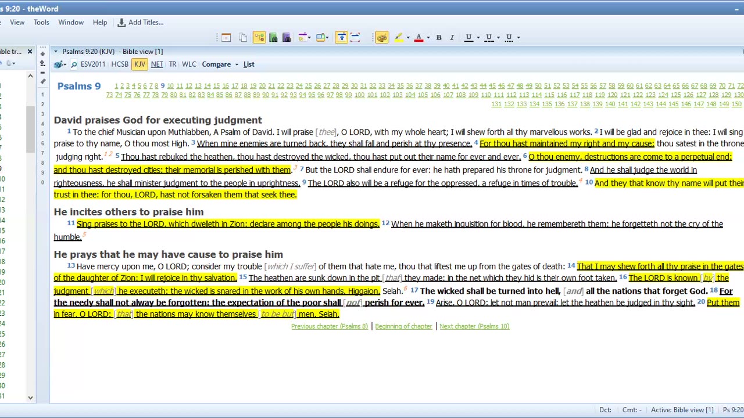Click the left panel scrollbar down arrow
This screenshot has width=744, height=418.
30,398
